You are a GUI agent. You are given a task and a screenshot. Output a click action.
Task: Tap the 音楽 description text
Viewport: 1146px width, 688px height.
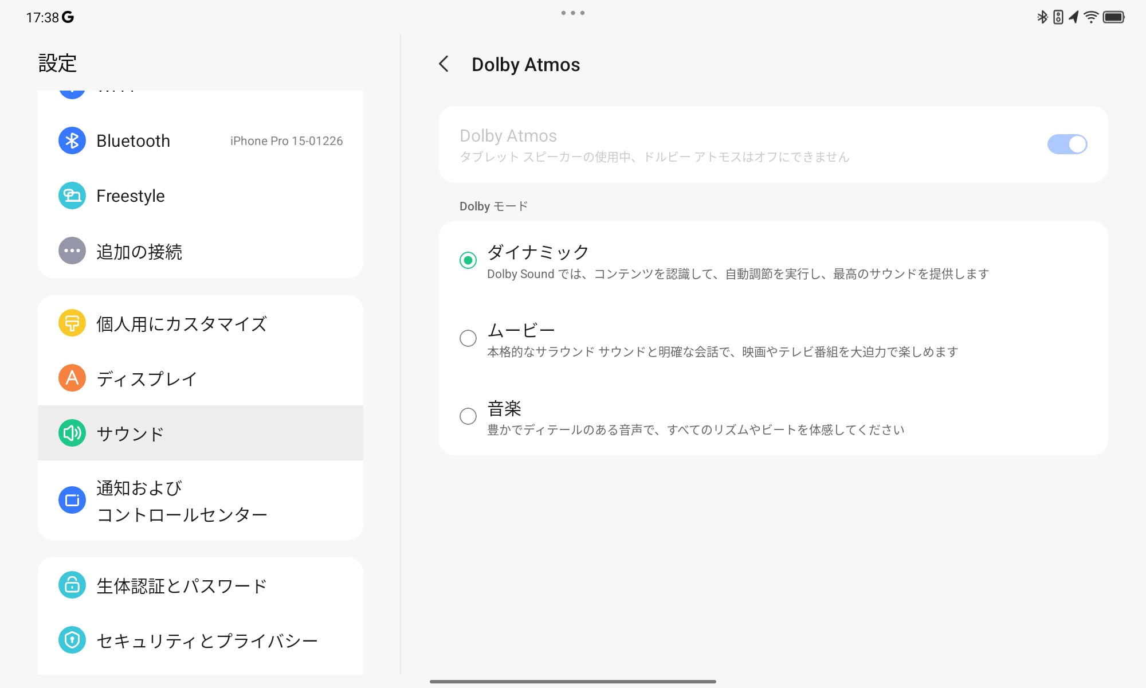696,430
